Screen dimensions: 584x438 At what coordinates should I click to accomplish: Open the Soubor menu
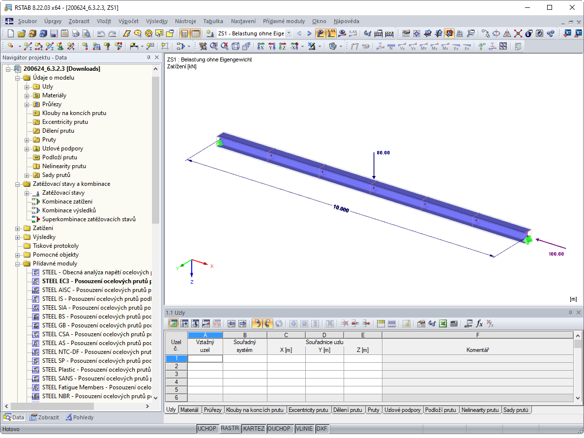[x=28, y=21]
